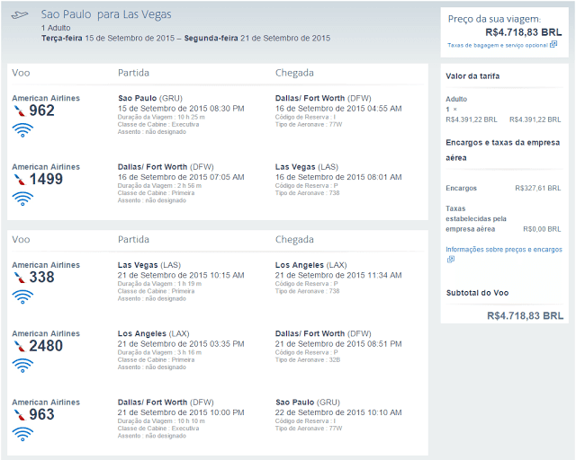Click 15 de Setembro de 2015 08:30 PM
The image size is (576, 460).
click(181, 109)
